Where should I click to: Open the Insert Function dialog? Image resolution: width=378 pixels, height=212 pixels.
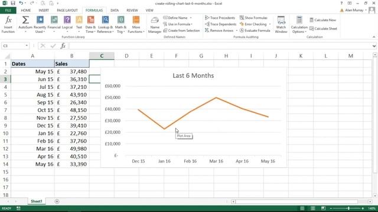pyautogui.click(x=8, y=25)
